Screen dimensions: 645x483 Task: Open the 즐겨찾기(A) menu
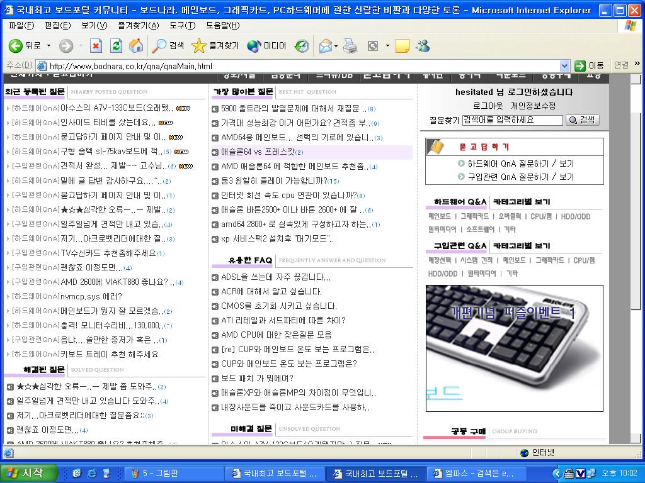[138, 25]
